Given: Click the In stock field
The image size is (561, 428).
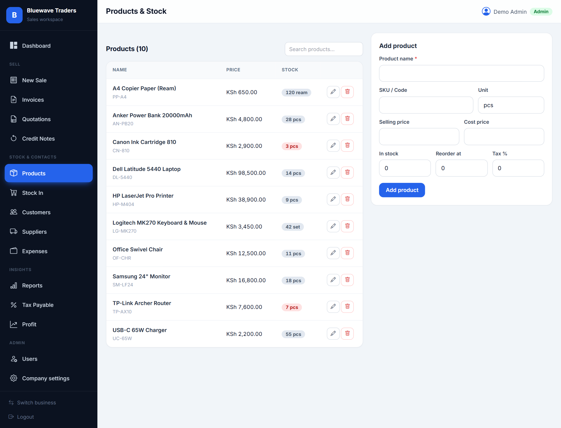Looking at the screenshot, I should 405,168.
